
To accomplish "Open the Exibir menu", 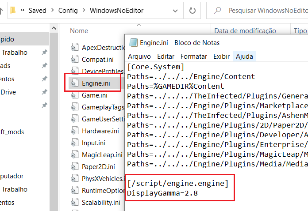I will click(x=221, y=57).
